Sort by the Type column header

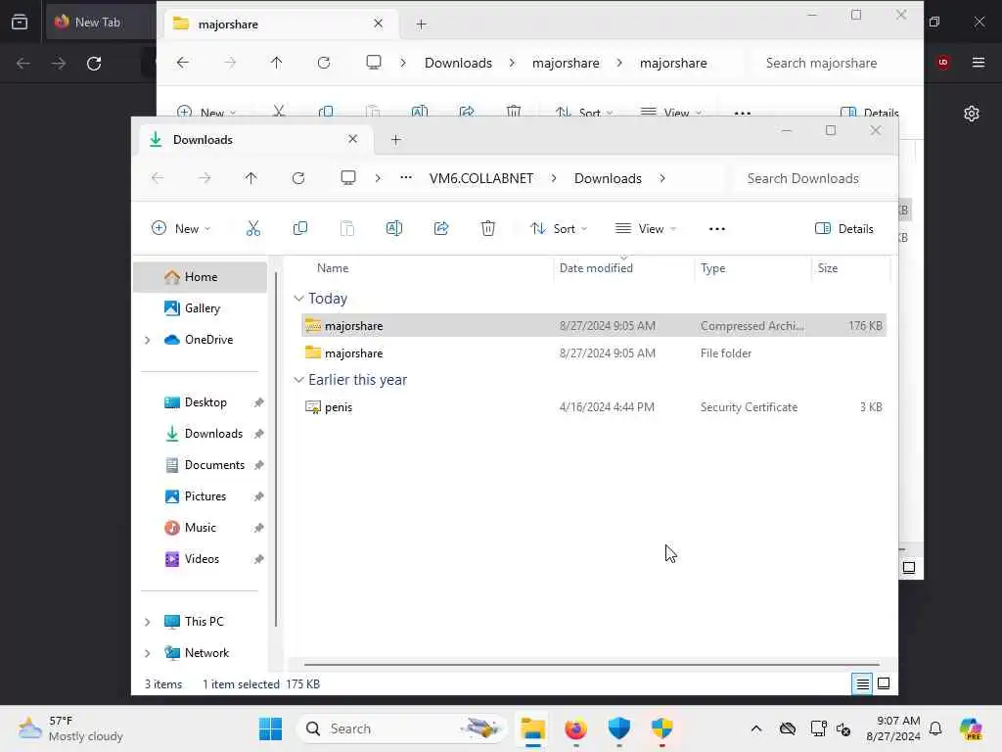click(x=712, y=268)
